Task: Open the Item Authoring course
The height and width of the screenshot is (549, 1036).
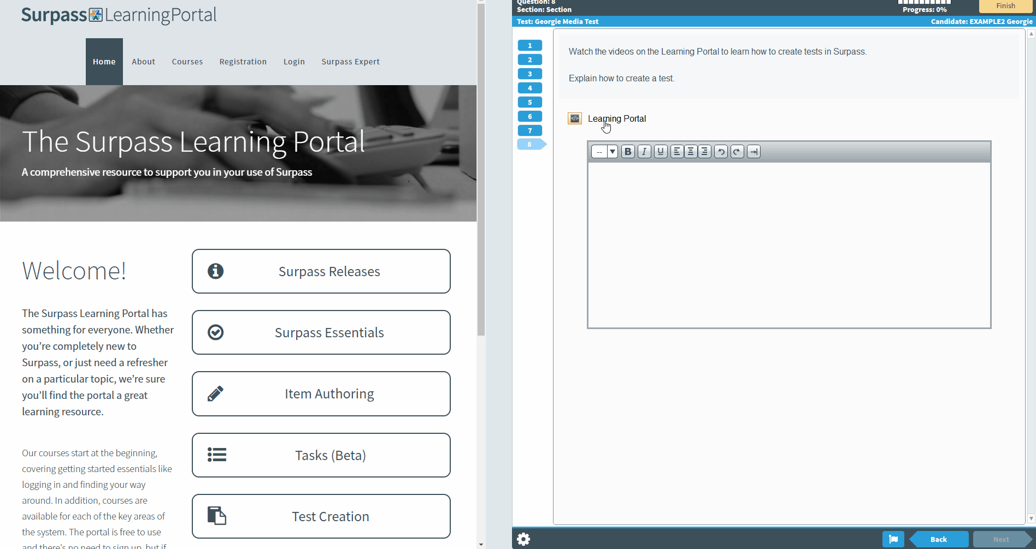Action: pos(321,393)
